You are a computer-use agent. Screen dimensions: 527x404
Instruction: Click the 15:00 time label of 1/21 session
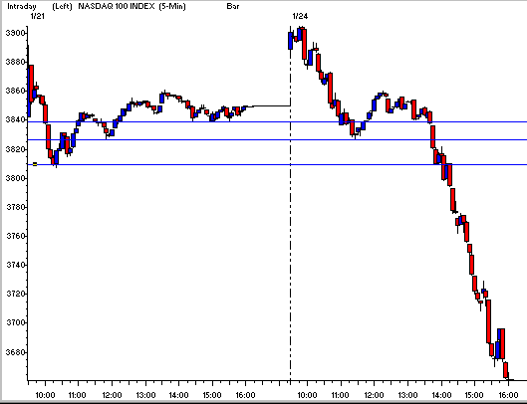coord(212,395)
